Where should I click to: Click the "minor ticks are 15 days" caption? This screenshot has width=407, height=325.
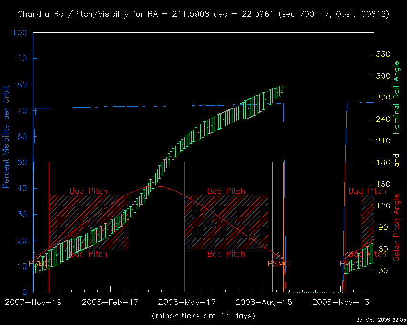pyautogui.click(x=203, y=316)
